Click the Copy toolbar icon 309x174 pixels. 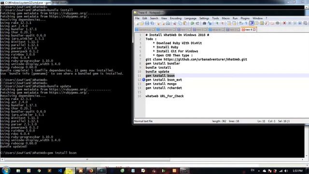[180, 24]
